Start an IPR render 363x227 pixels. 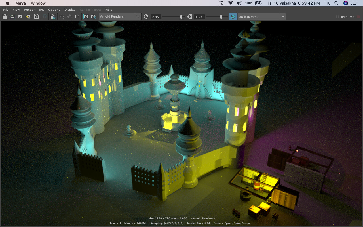(x=36, y=17)
